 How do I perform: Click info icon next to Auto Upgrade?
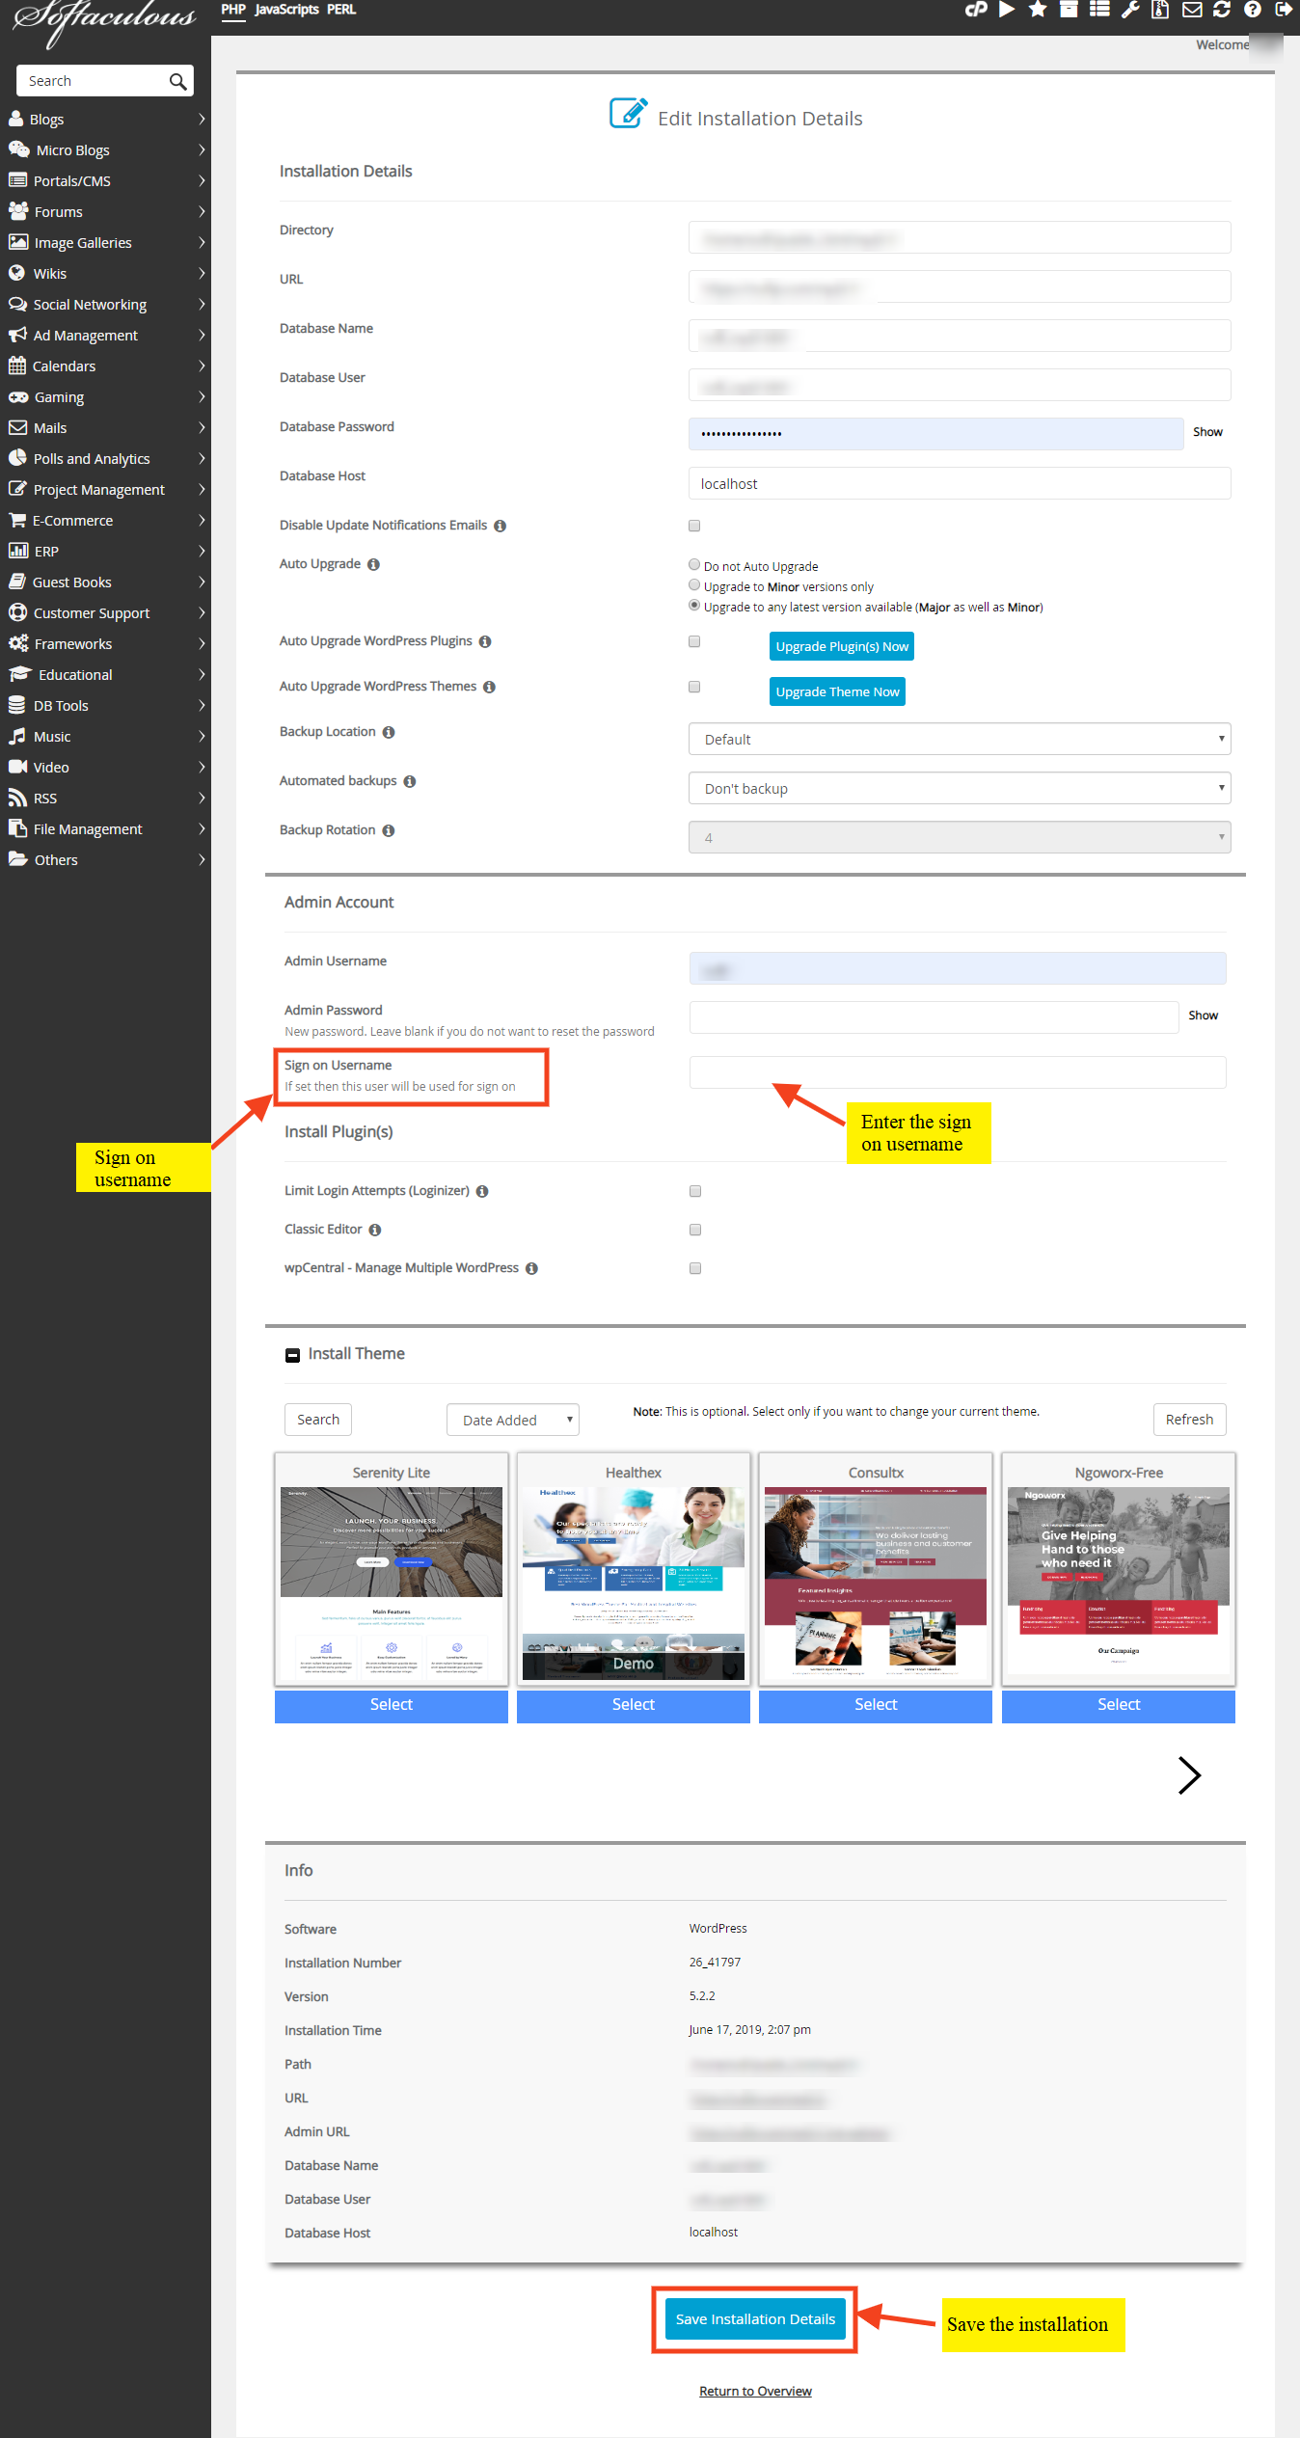373,564
